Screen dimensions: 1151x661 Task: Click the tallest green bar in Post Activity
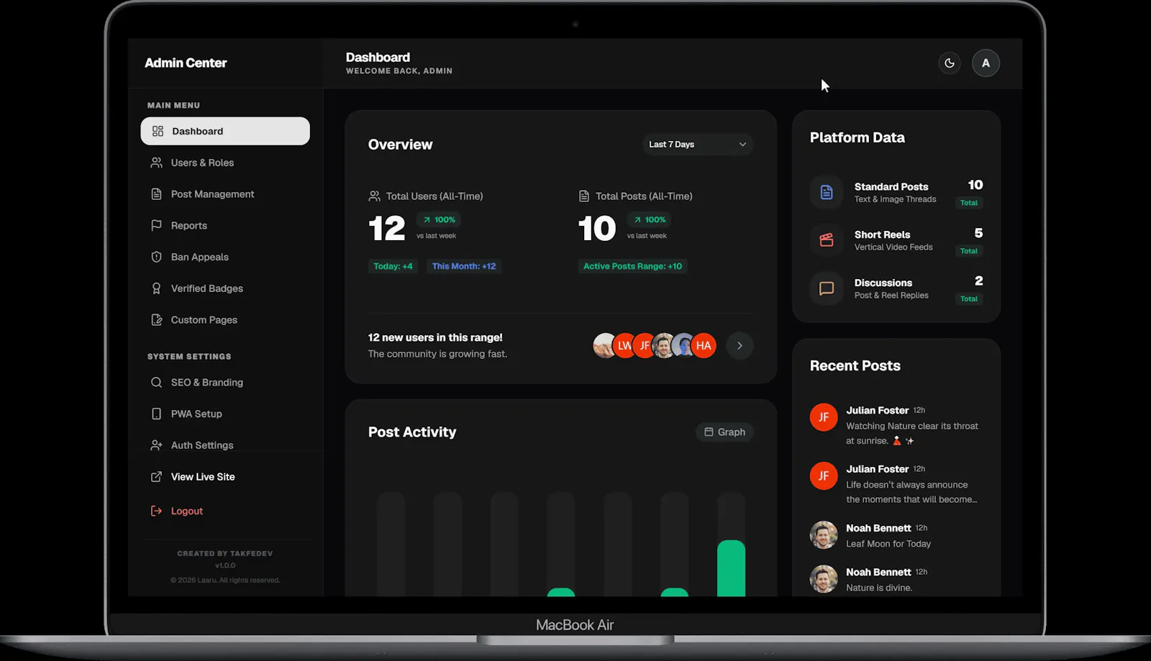(731, 568)
